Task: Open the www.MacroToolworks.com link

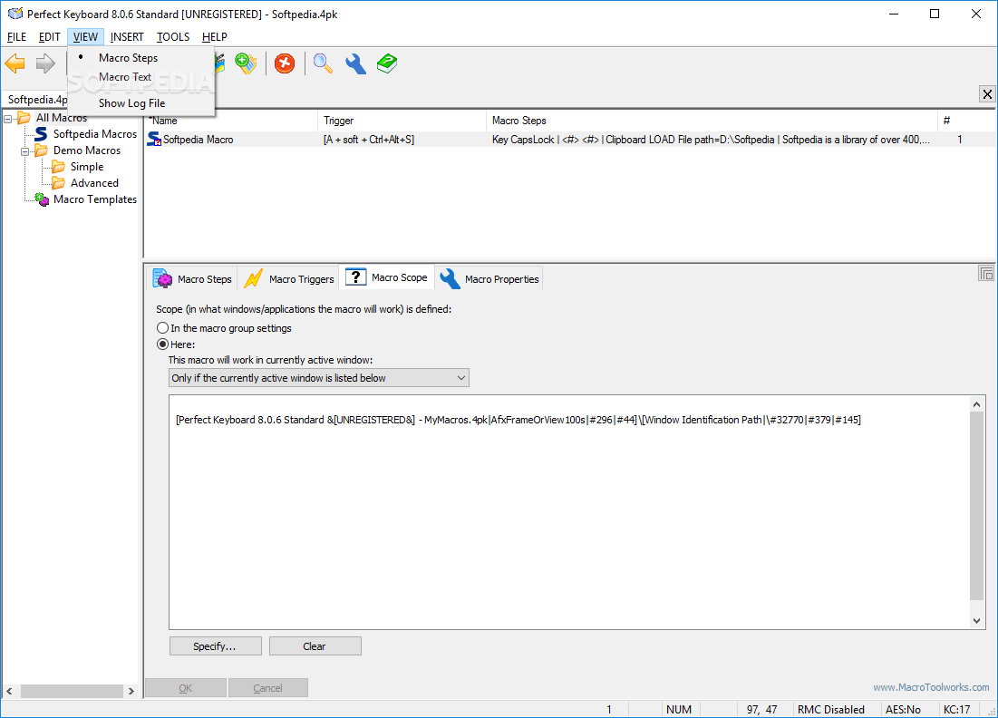Action: pyautogui.click(x=931, y=687)
